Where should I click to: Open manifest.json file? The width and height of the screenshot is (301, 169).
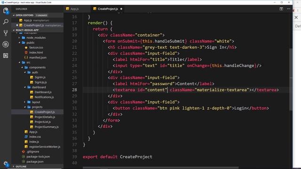[38, 57]
